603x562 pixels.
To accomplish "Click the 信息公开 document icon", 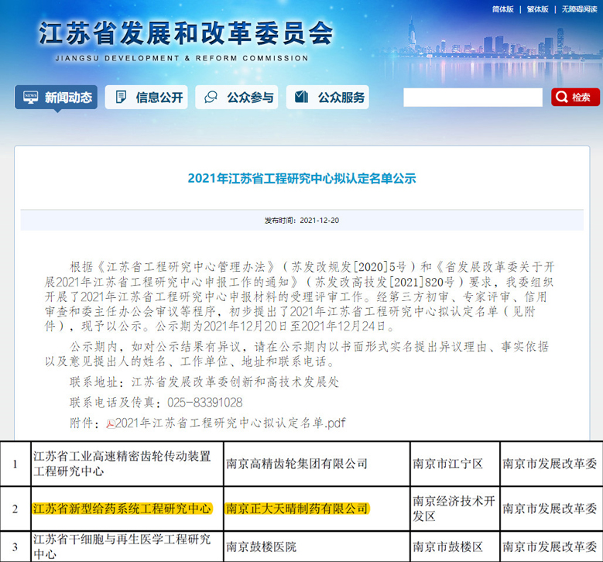I will (x=121, y=98).
